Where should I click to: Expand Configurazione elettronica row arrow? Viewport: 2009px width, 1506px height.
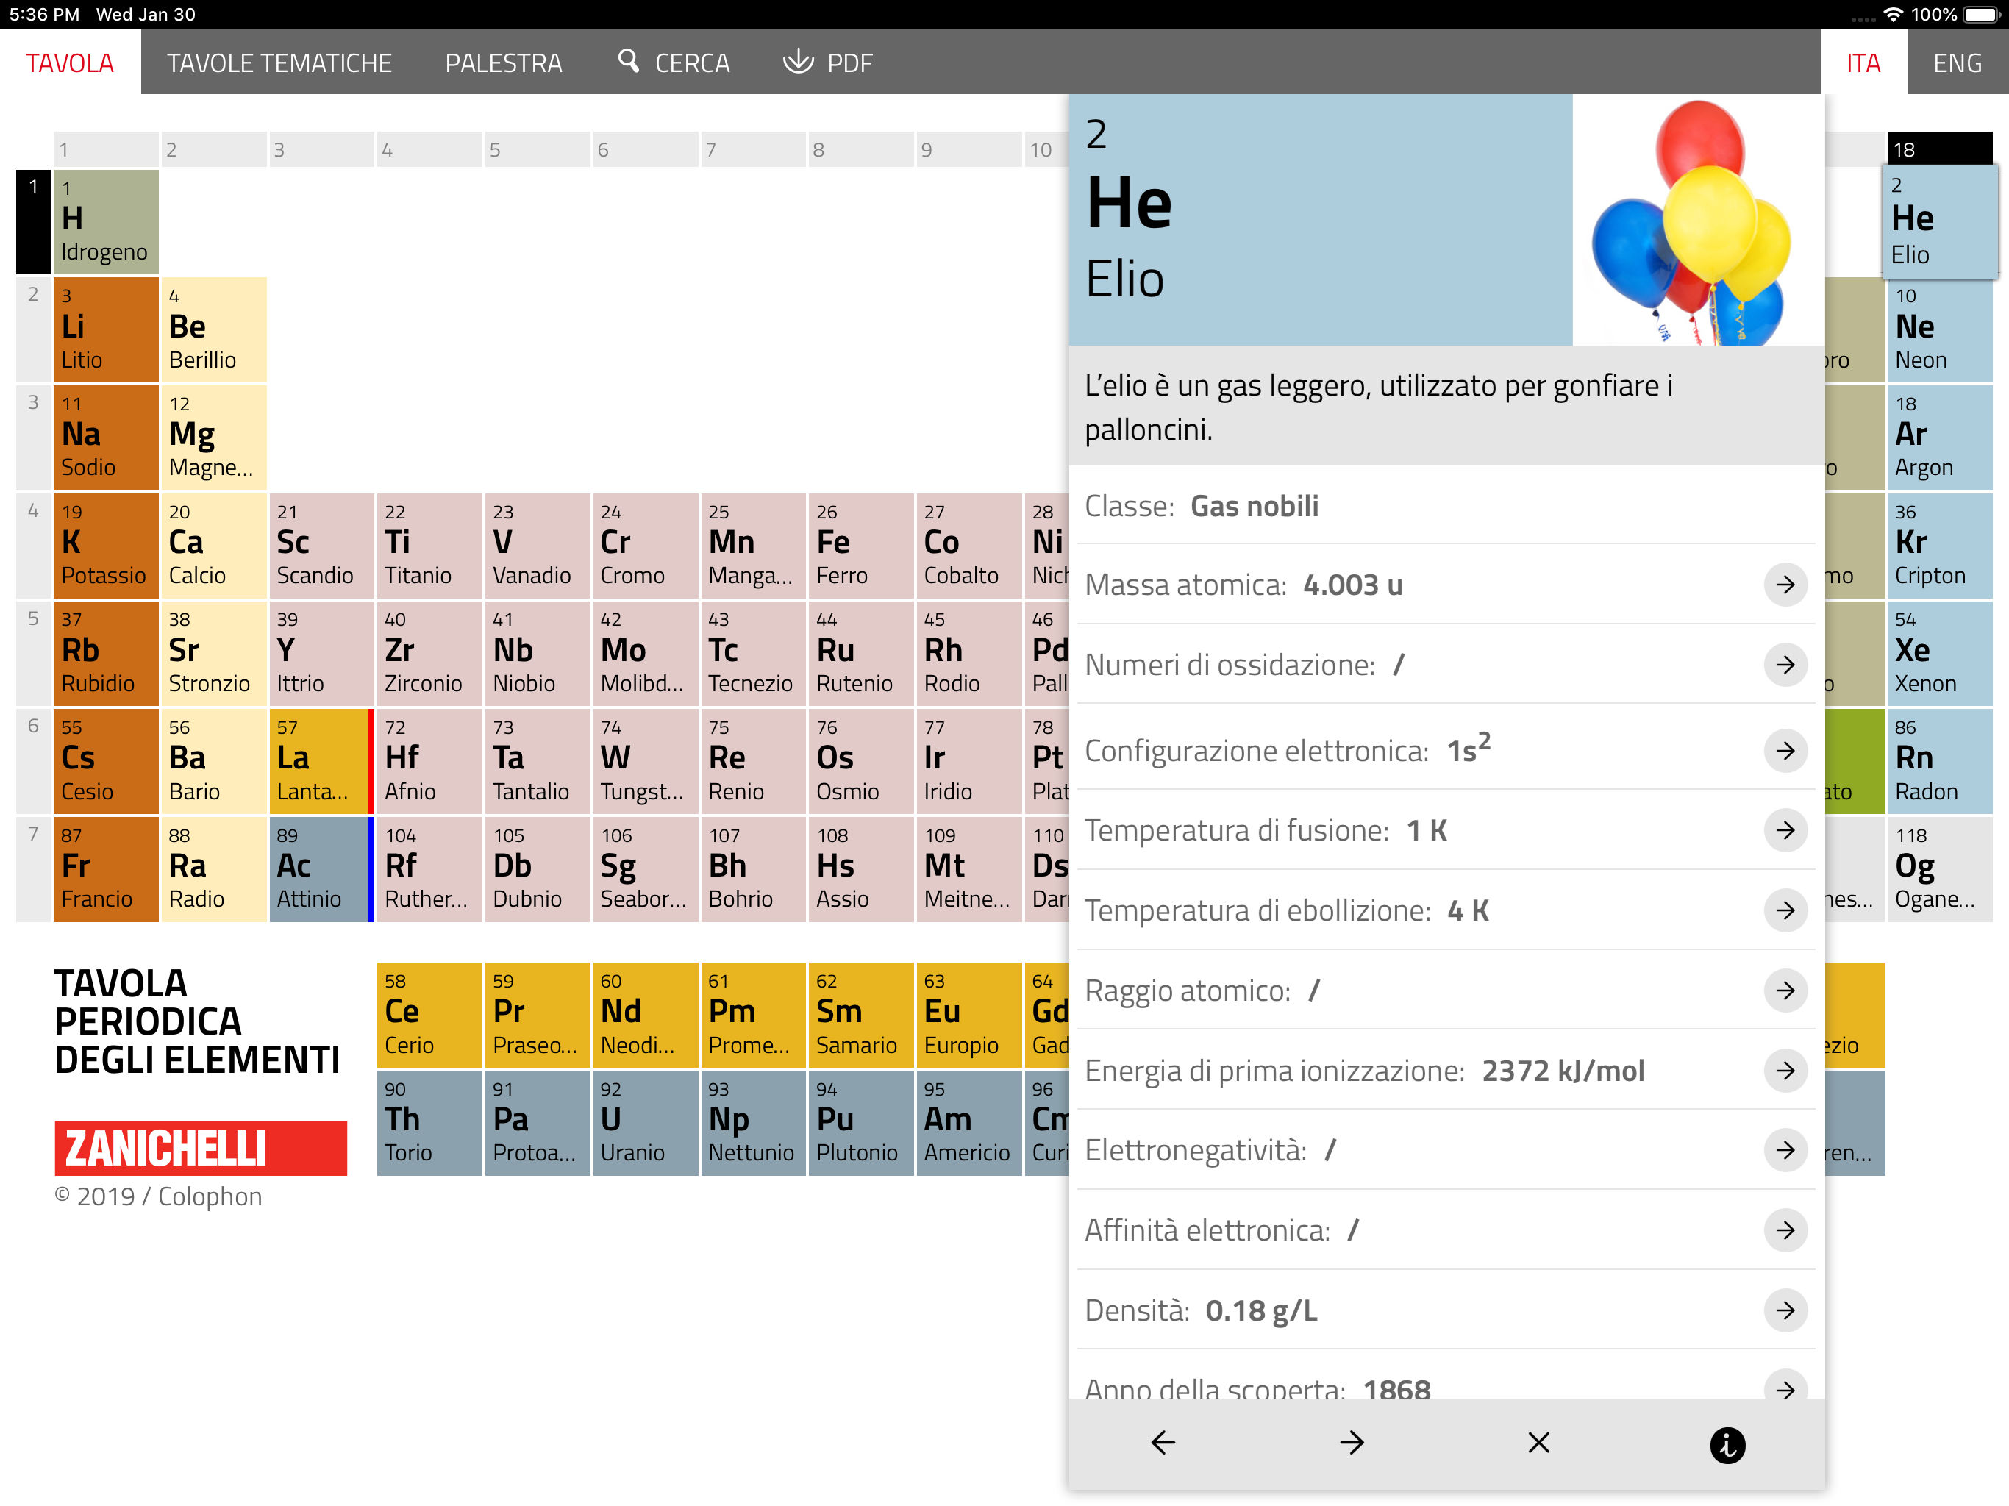coord(1785,750)
